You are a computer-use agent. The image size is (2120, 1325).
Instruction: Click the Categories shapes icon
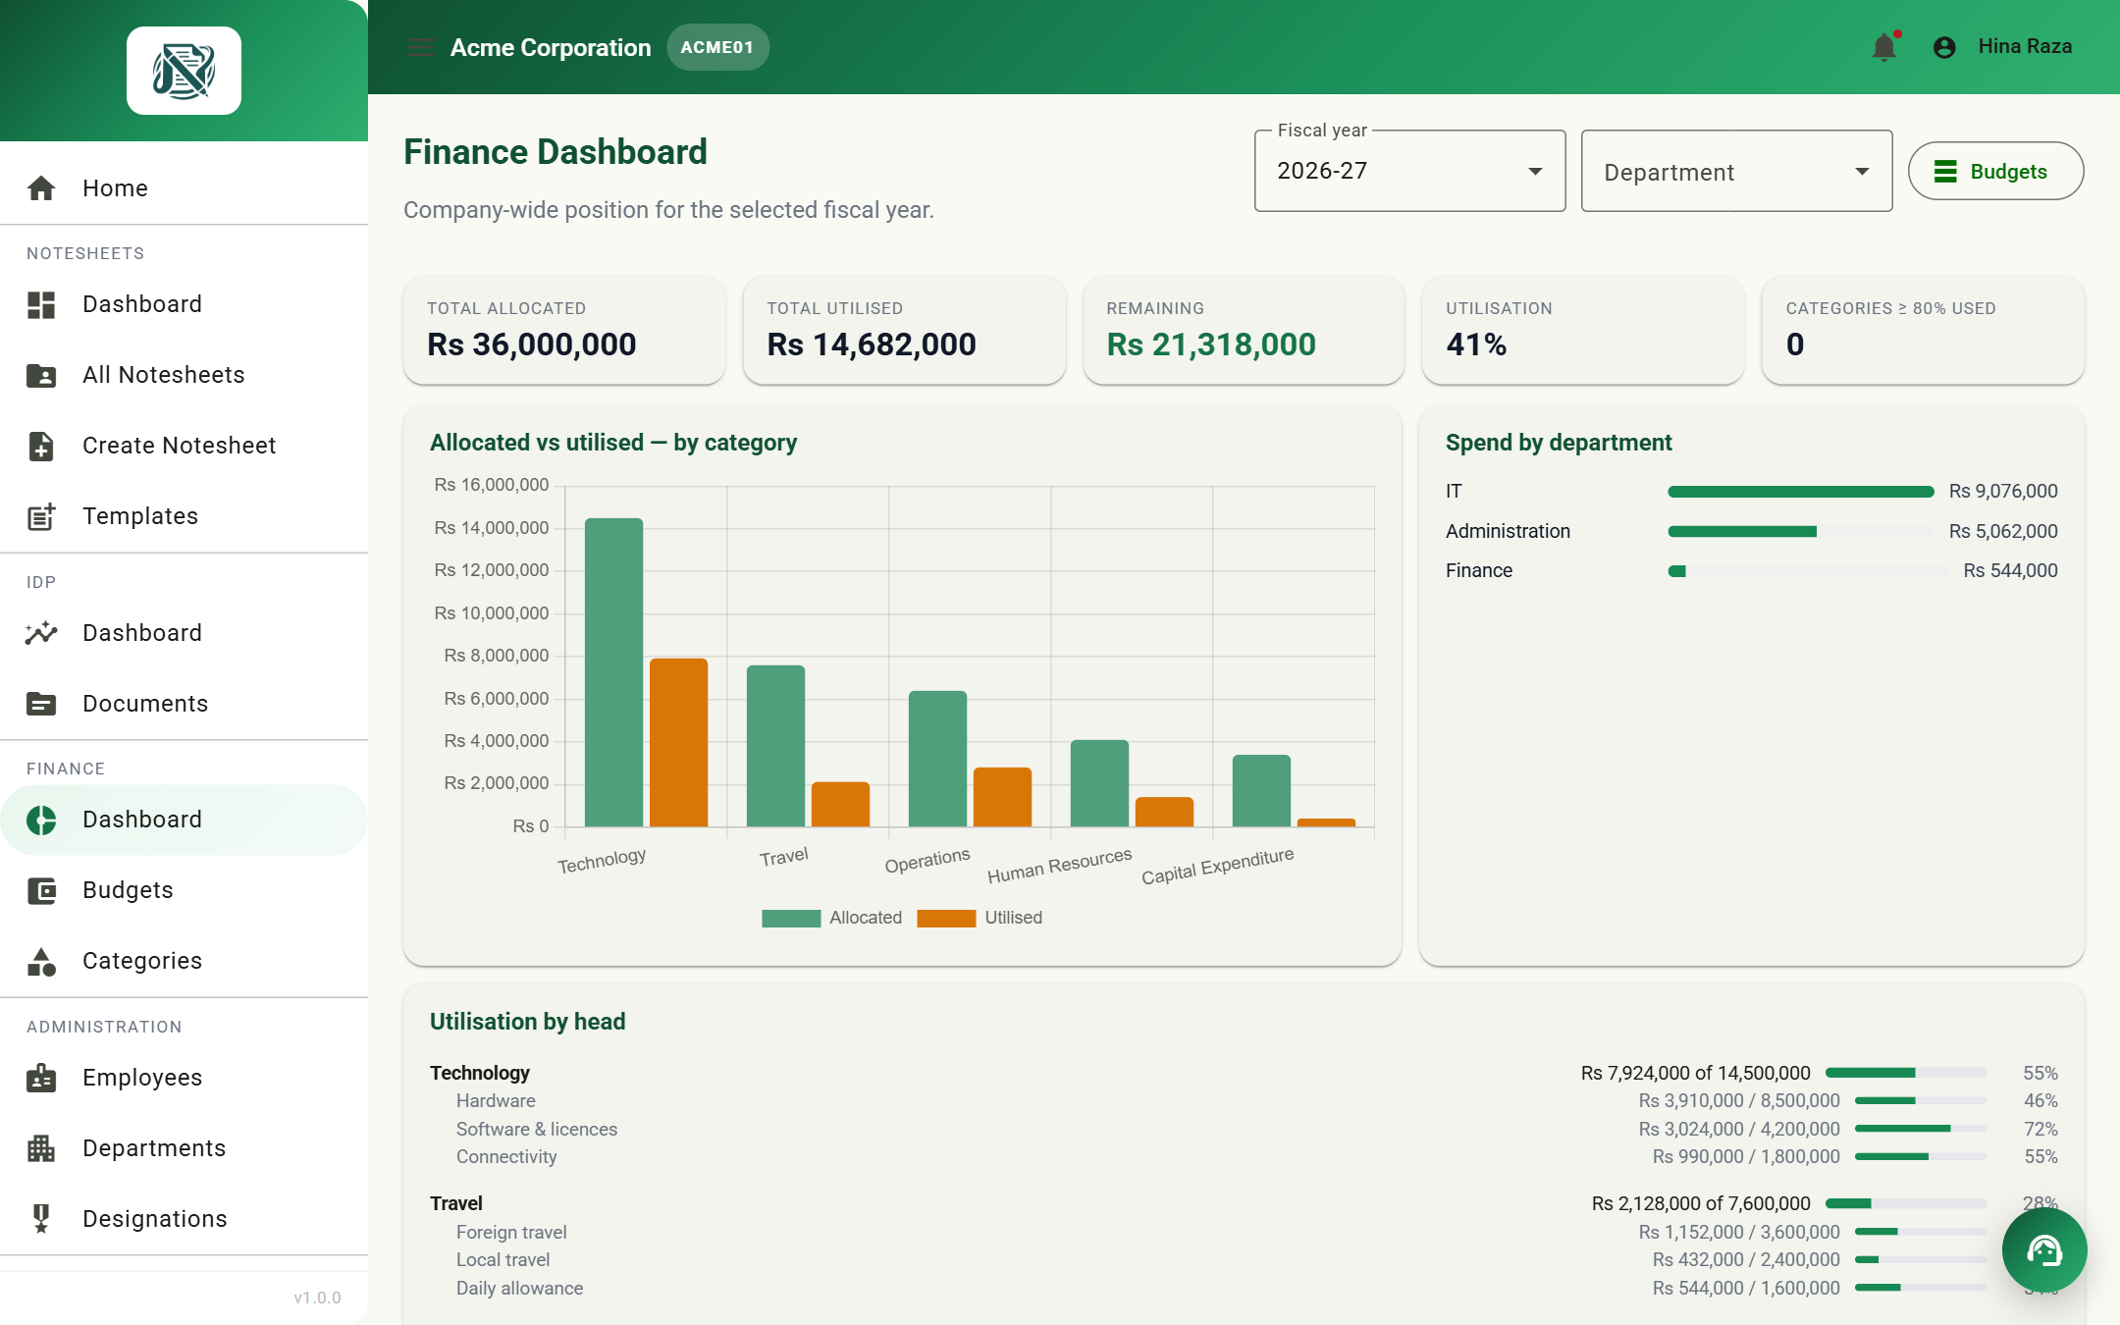click(x=41, y=961)
